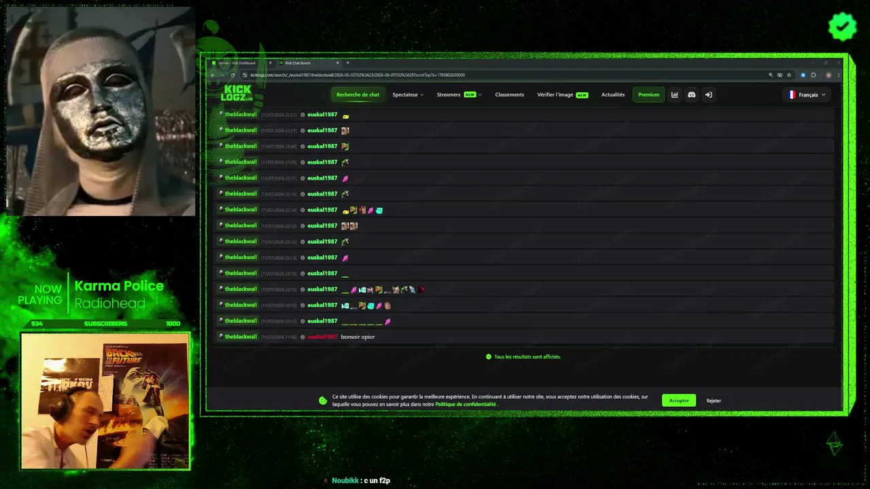Click the Kick Logz logo
Viewport: 870px width, 489px height.
pos(237,93)
